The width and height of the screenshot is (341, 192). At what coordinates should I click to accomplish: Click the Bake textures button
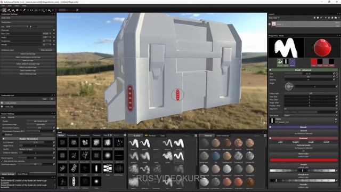click(x=46, y=50)
